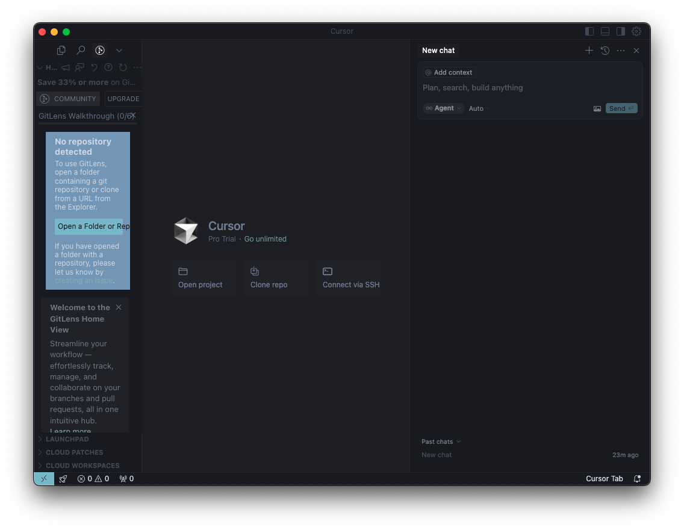Click the attach image icon in chat
Viewport: 684px width, 530px height.
[597, 108]
